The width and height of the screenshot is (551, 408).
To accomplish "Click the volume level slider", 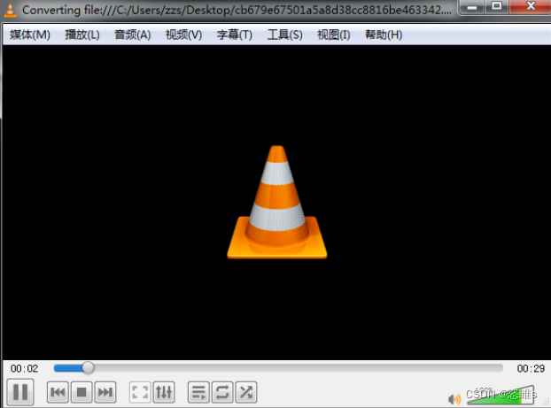I will (x=501, y=396).
